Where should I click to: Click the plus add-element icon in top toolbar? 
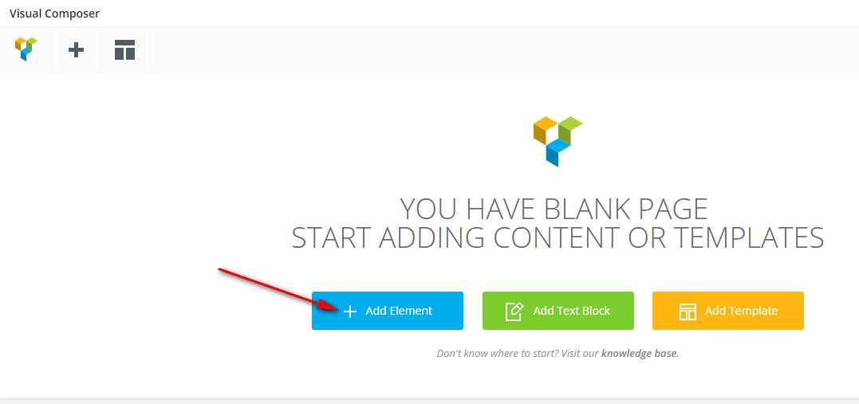click(76, 50)
